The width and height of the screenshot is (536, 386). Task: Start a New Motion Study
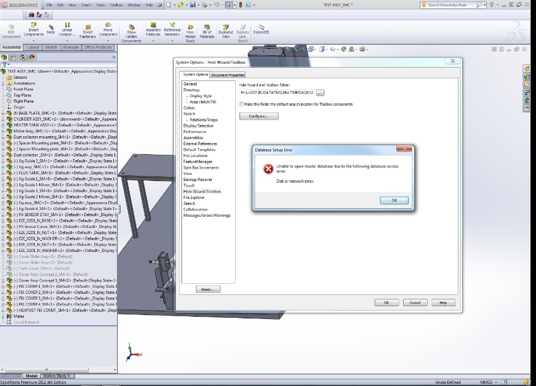[190, 34]
